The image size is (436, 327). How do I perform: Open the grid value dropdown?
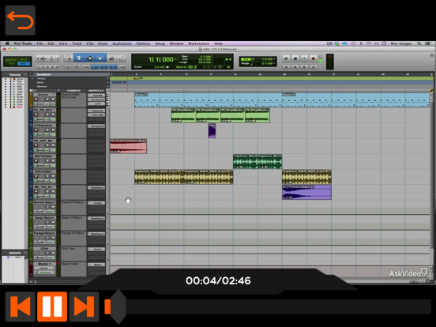[274, 59]
